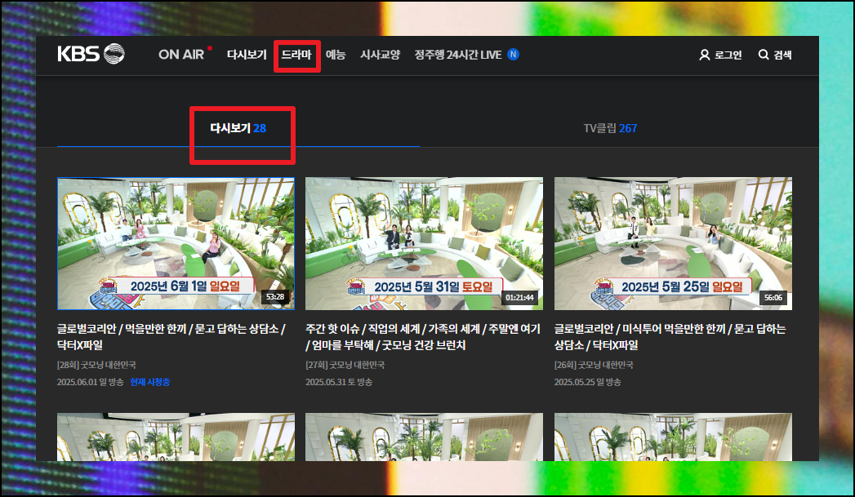The image size is (855, 497).
Task: Switch to the TV클립 267 tab
Action: click(x=610, y=128)
